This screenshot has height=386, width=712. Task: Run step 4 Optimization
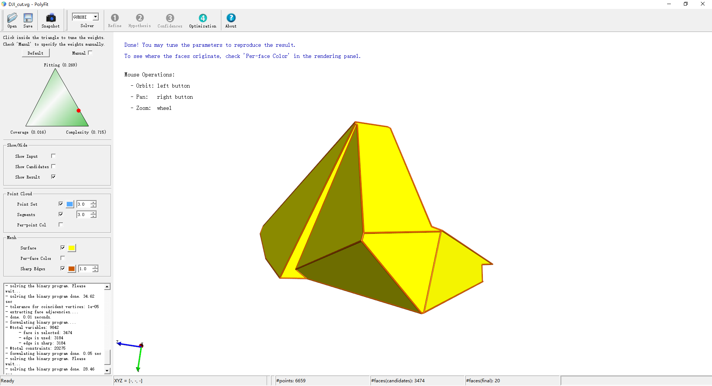[202, 18]
